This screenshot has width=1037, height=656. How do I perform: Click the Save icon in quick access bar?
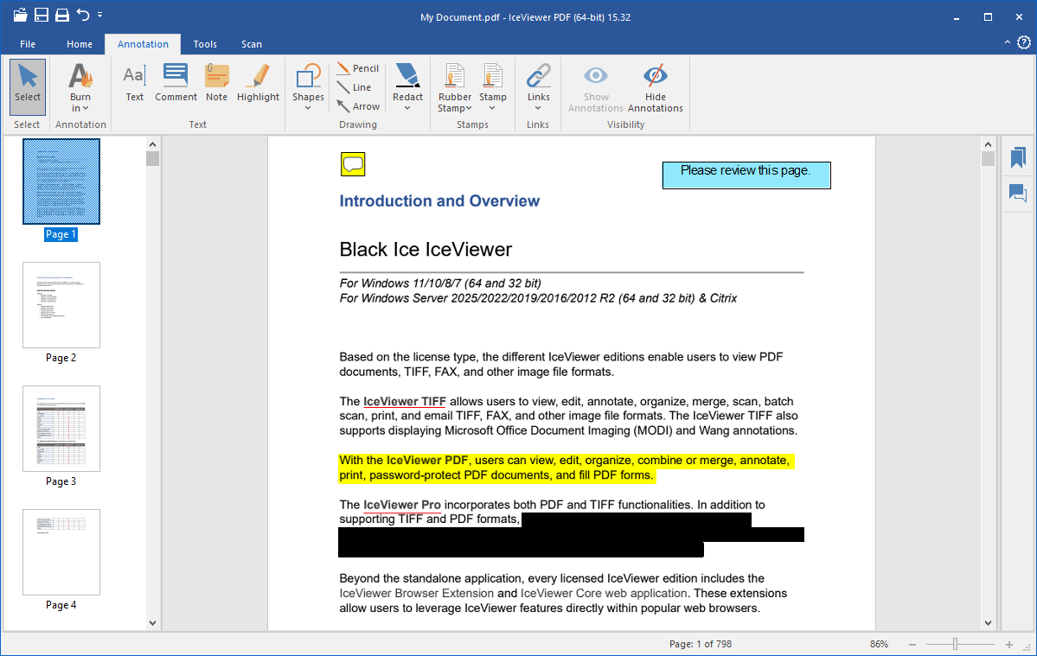pyautogui.click(x=41, y=15)
